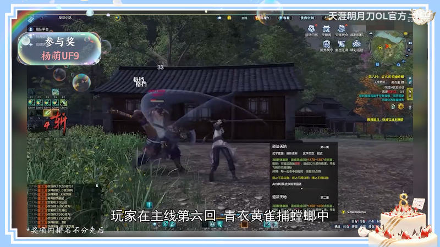Click yellow quest hint text under tracker
Screen dimensions: 440x247
pyautogui.click(x=385, y=120)
